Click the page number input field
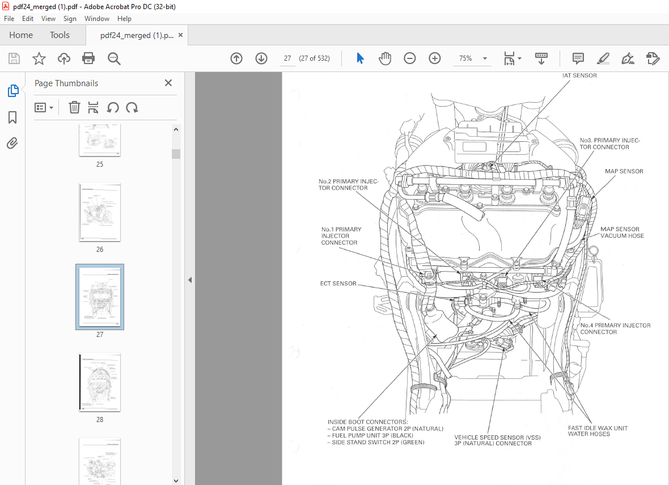This screenshot has width=669, height=485. point(287,58)
